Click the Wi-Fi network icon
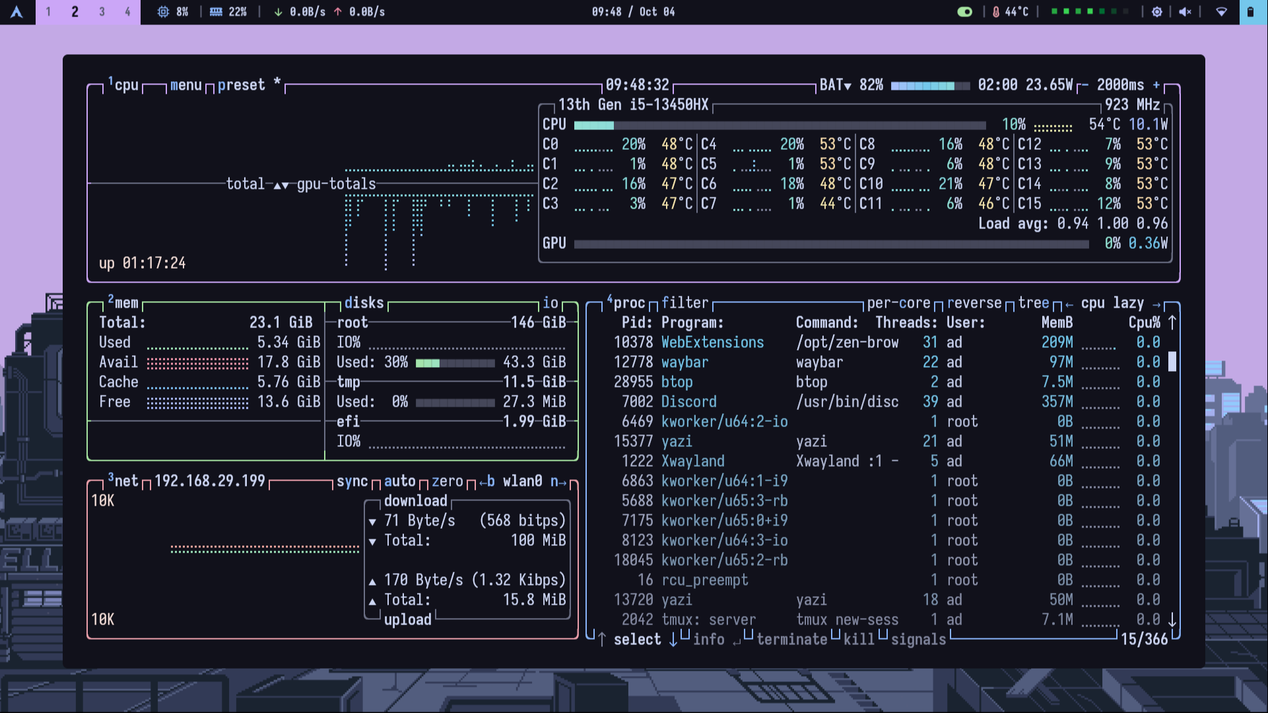This screenshot has width=1268, height=713. point(1221,12)
